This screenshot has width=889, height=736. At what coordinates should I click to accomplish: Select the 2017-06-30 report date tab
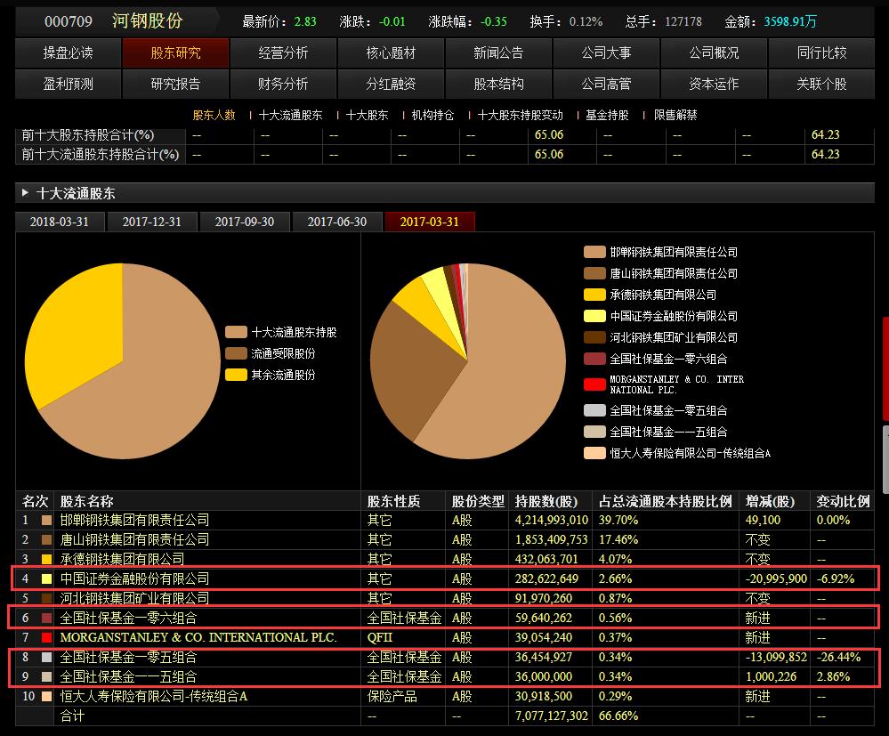(337, 222)
